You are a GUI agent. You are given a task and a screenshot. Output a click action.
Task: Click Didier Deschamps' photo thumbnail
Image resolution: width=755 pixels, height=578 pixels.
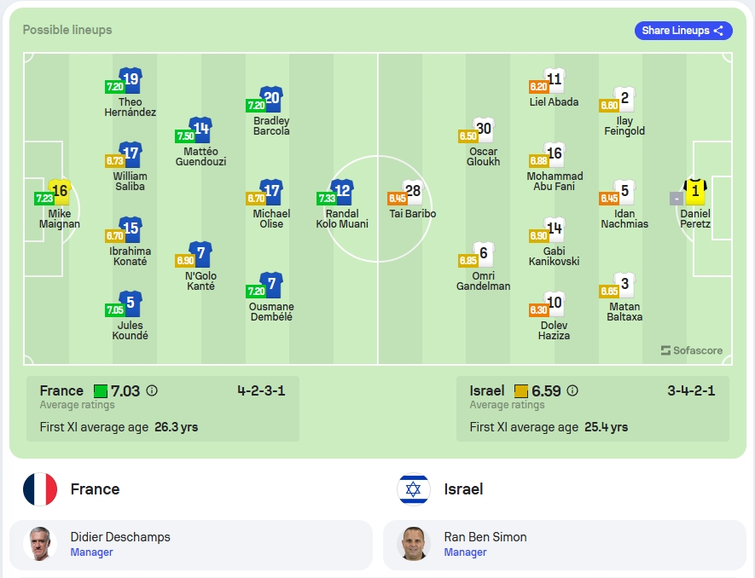coord(40,544)
